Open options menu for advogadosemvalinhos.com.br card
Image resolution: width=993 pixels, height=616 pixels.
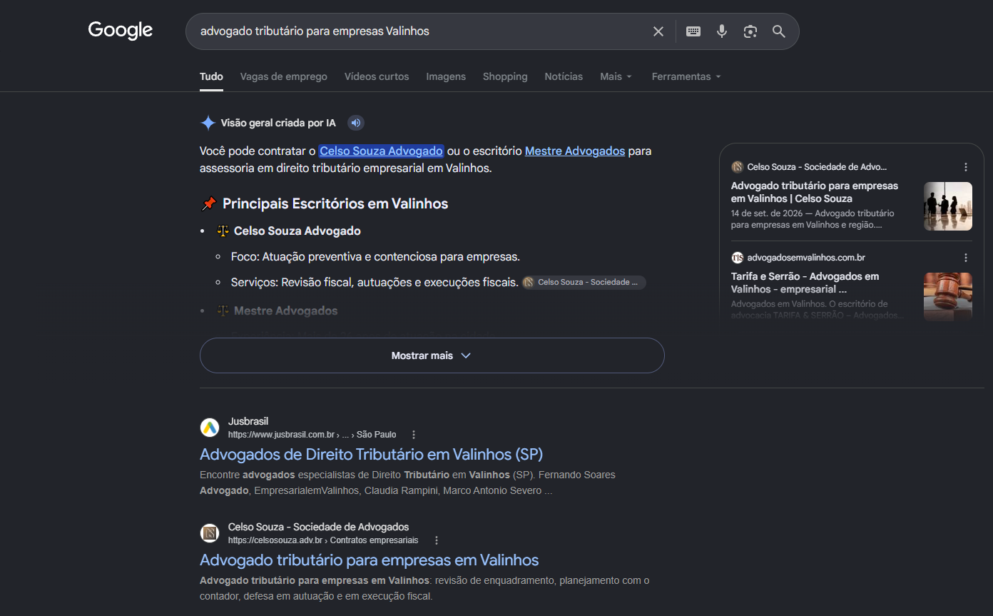(966, 258)
